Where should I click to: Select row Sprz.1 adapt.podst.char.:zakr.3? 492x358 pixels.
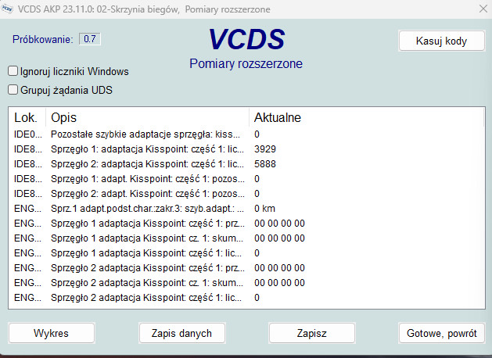click(x=246, y=209)
